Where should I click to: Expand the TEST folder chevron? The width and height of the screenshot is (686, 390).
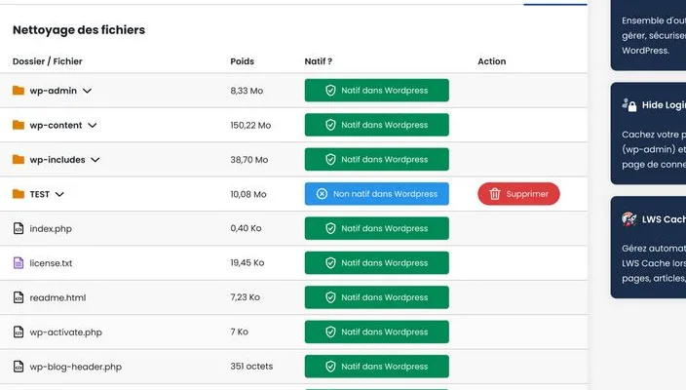[59, 194]
